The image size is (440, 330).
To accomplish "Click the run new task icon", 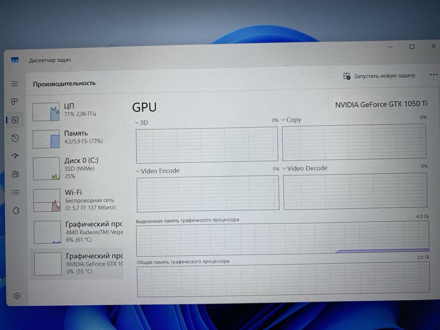I will click(347, 76).
